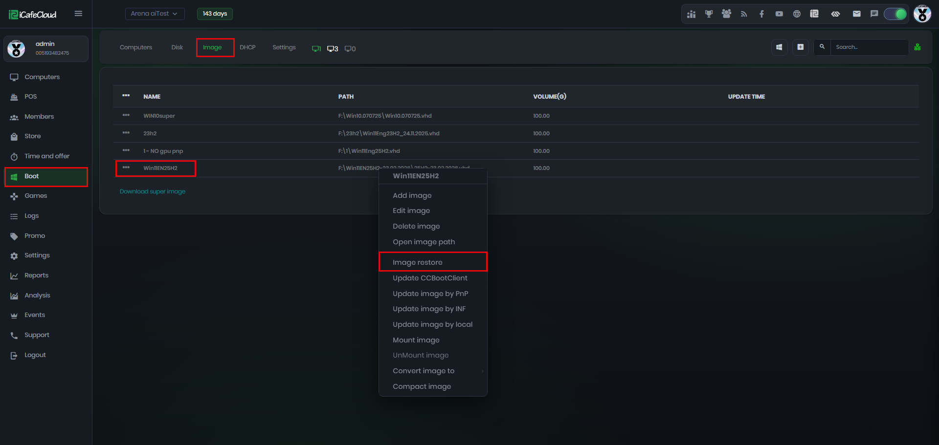Image resolution: width=939 pixels, height=445 pixels.
Task: Click the plus add button near search
Action: [x=800, y=47]
